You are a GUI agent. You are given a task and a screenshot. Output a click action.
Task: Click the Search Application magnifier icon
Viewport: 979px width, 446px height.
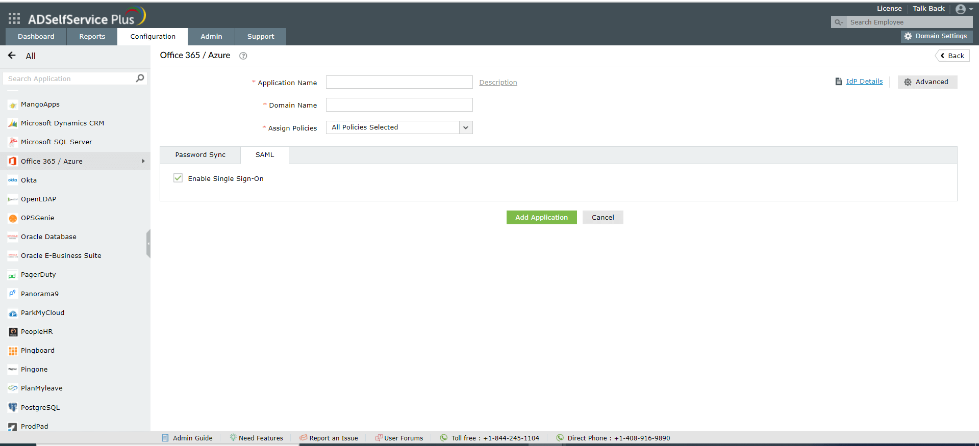pos(140,78)
